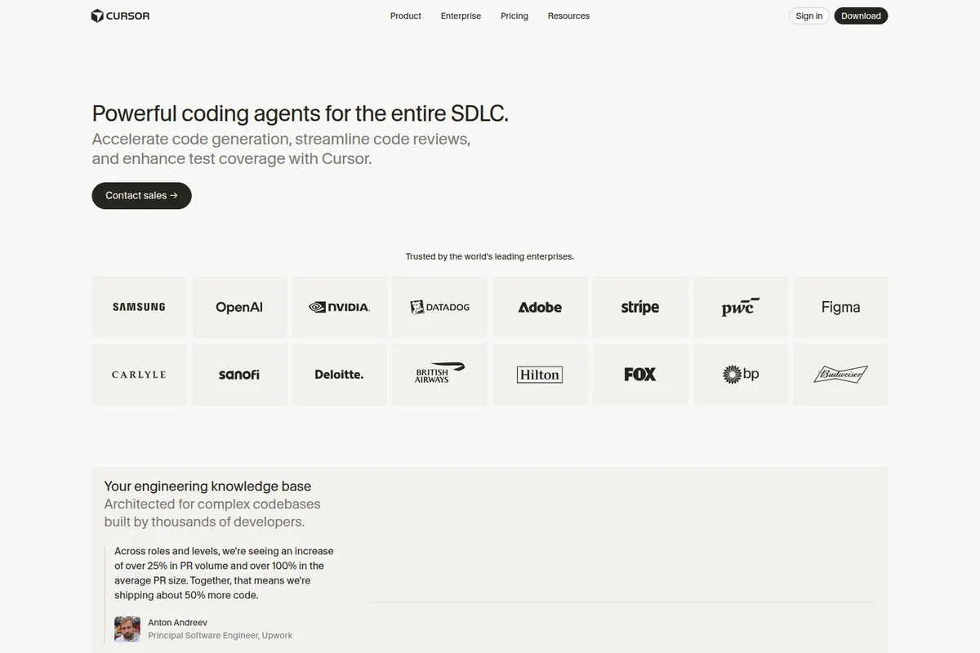Click the Budweiser logo
This screenshot has height=653, width=980.
(x=841, y=374)
